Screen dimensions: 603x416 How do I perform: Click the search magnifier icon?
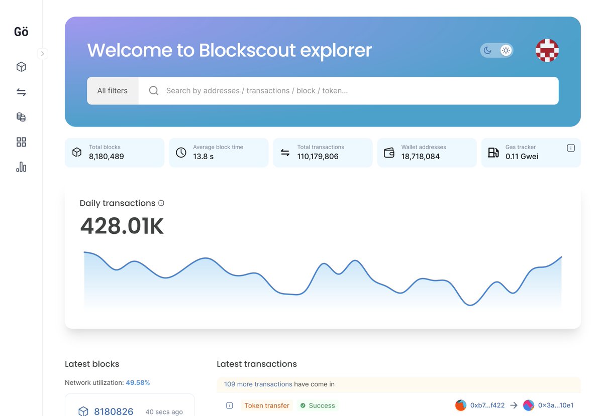(153, 90)
